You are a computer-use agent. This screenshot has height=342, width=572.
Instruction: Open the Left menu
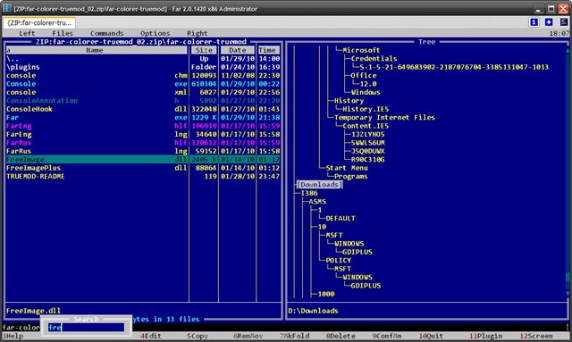(x=27, y=33)
